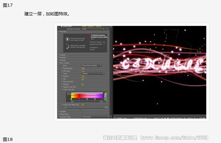
Task: Select the yellow gradient color stop
Action: (71, 99)
